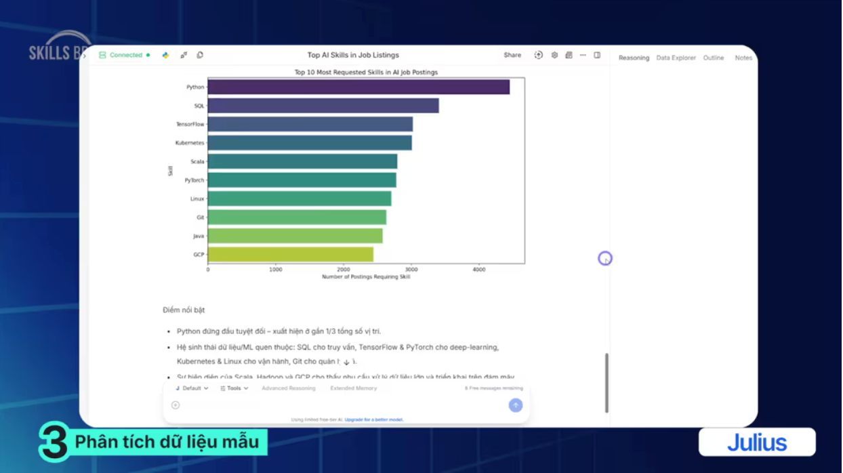This screenshot has height=473, width=843.
Task: Click the three-dots more options icon
Action: click(x=583, y=55)
